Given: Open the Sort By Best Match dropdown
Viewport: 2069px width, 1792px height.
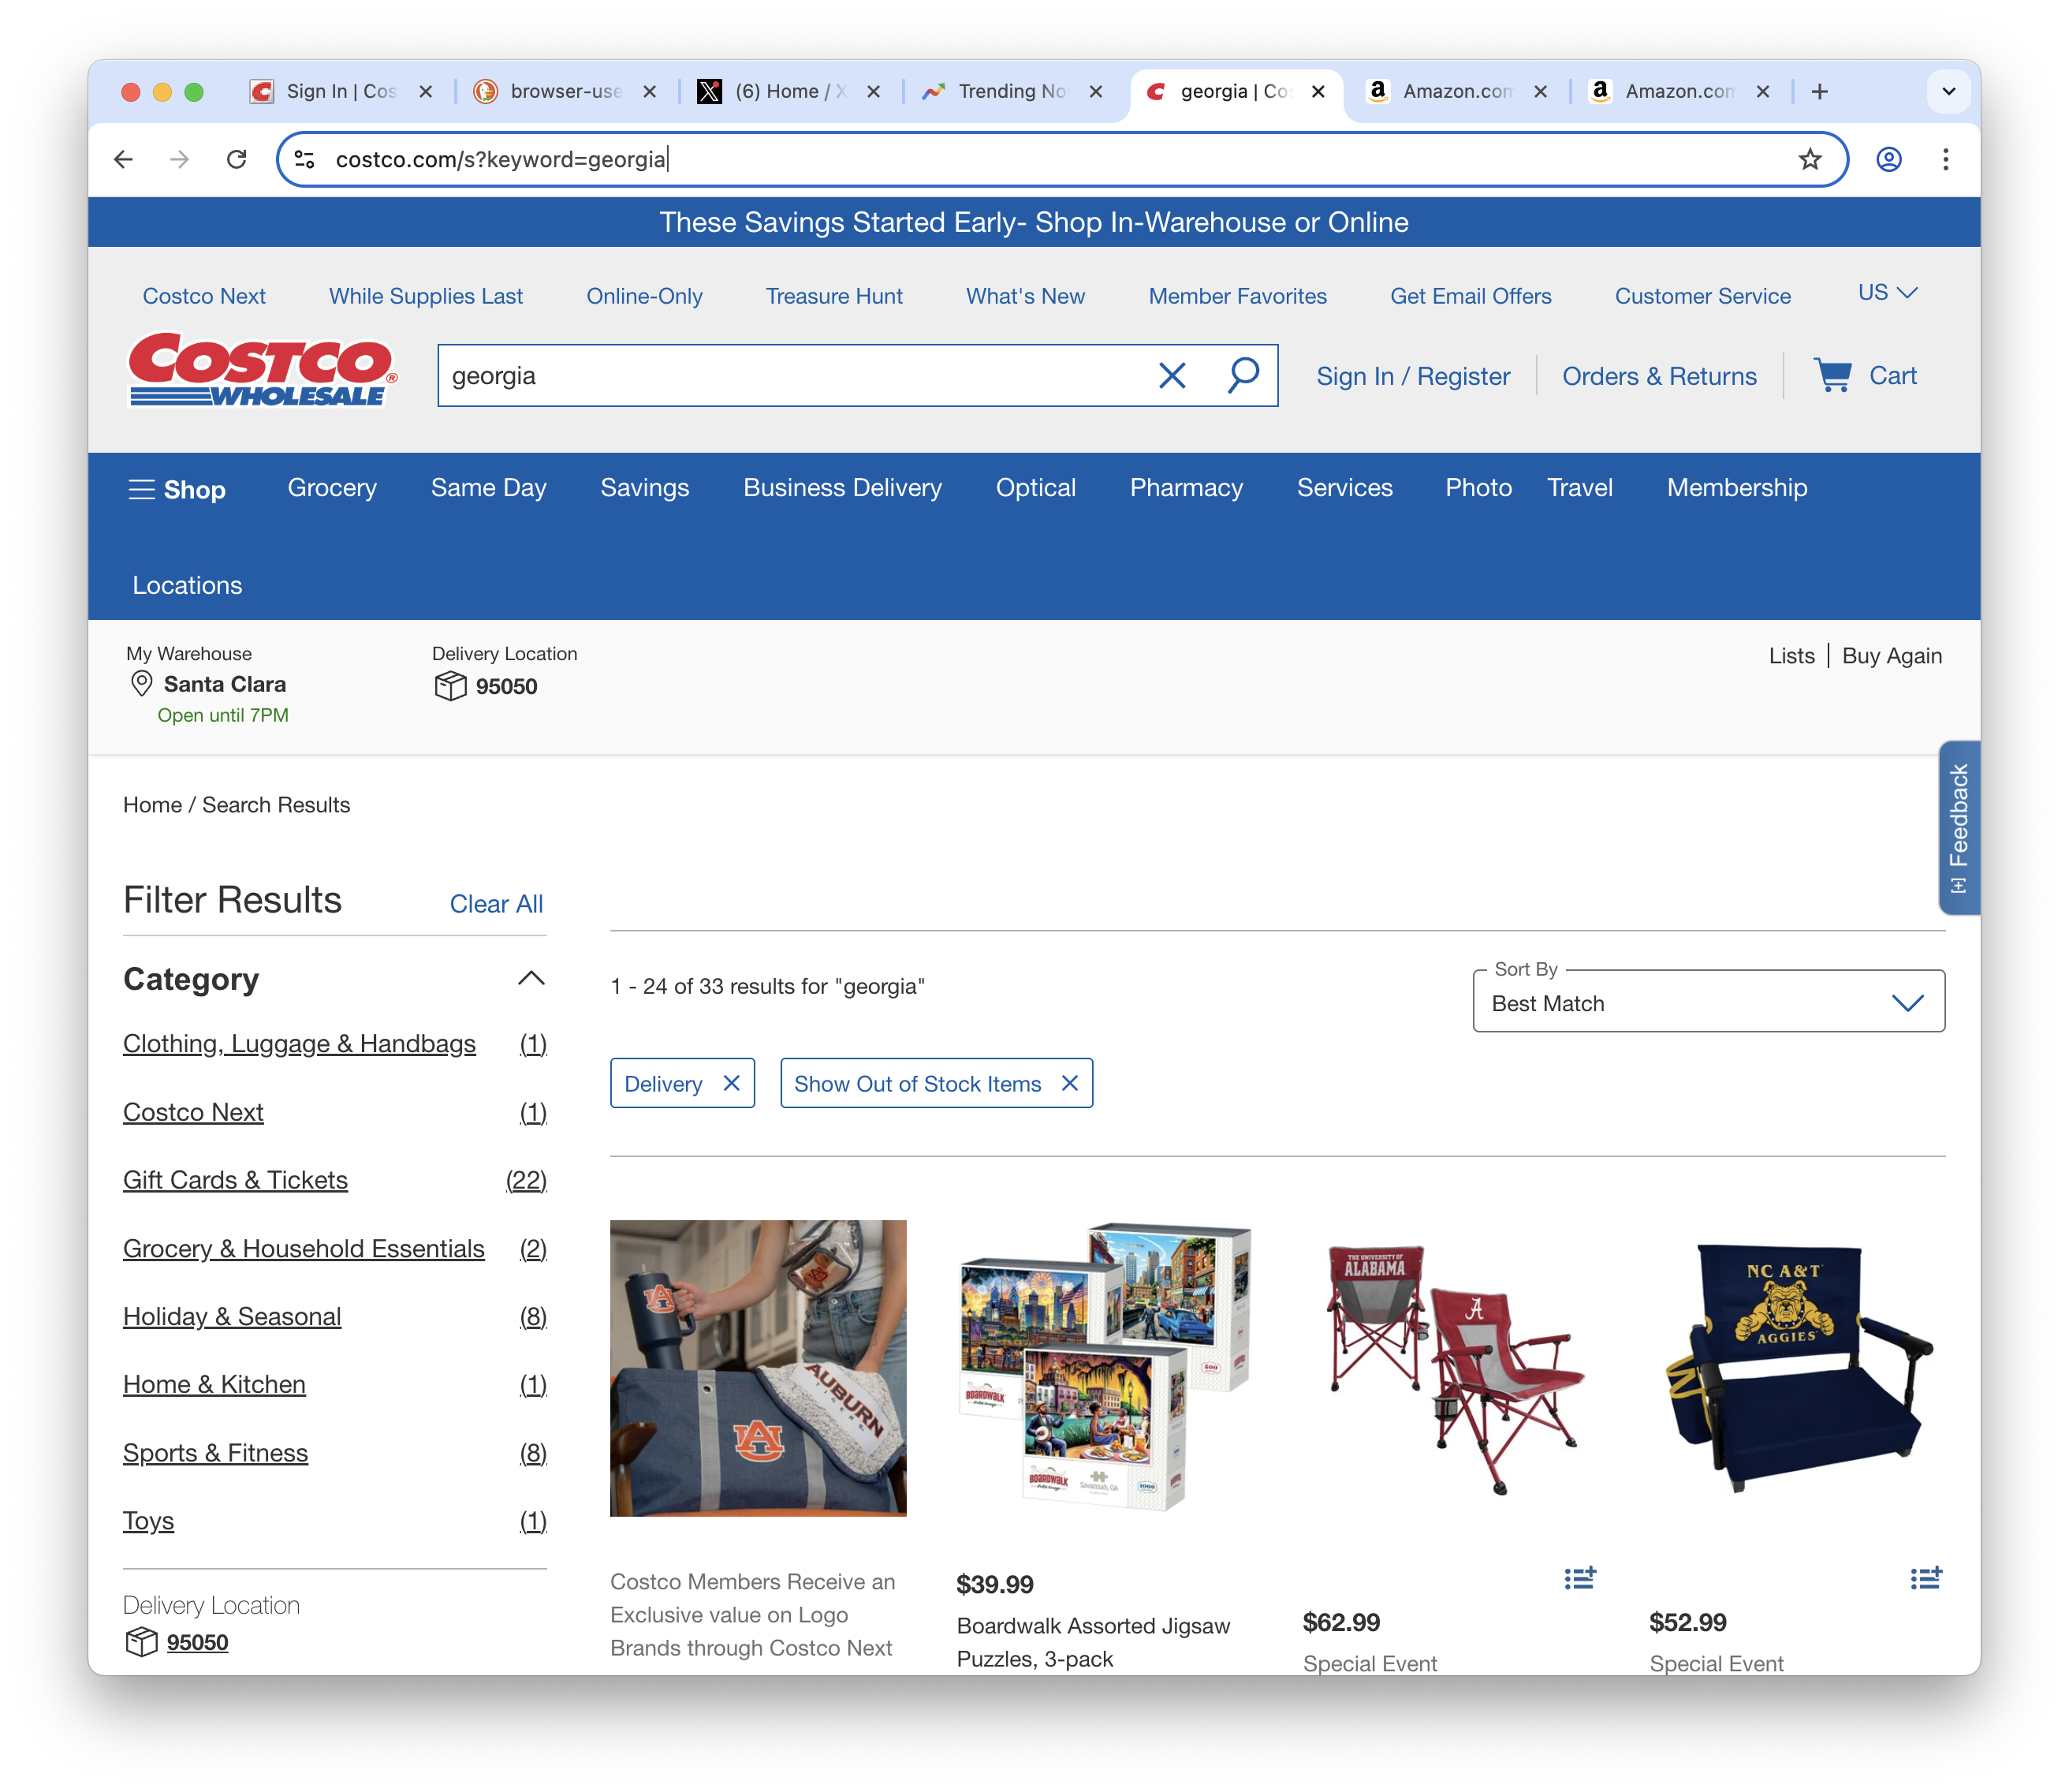Looking at the screenshot, I should (x=1708, y=1002).
